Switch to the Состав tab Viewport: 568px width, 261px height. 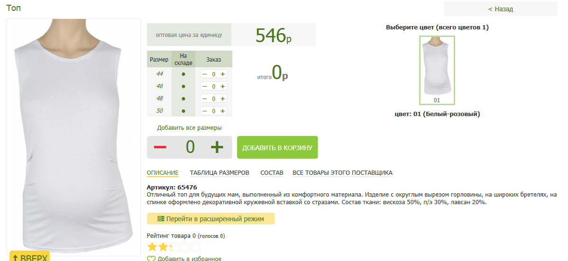(272, 173)
